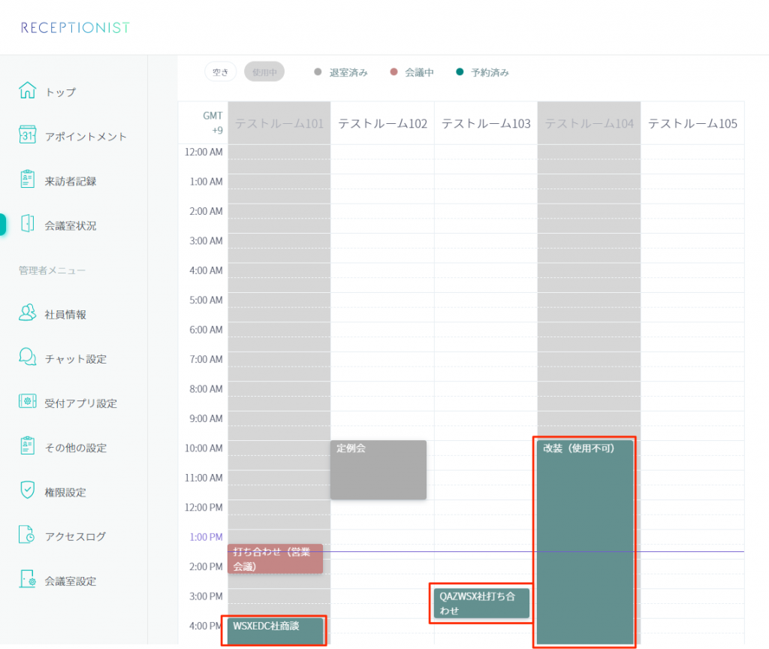Select 会議室状況 in the sidebar
This screenshot has width=769, height=649.
pos(71,225)
